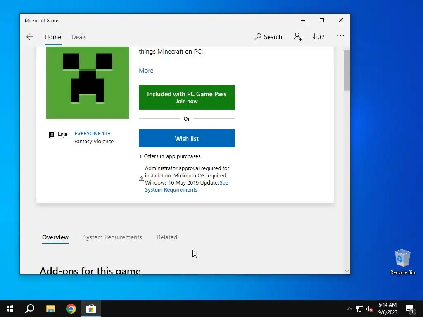
Task: Click the EVERYONE 10+ rating link
Action: pos(92,134)
